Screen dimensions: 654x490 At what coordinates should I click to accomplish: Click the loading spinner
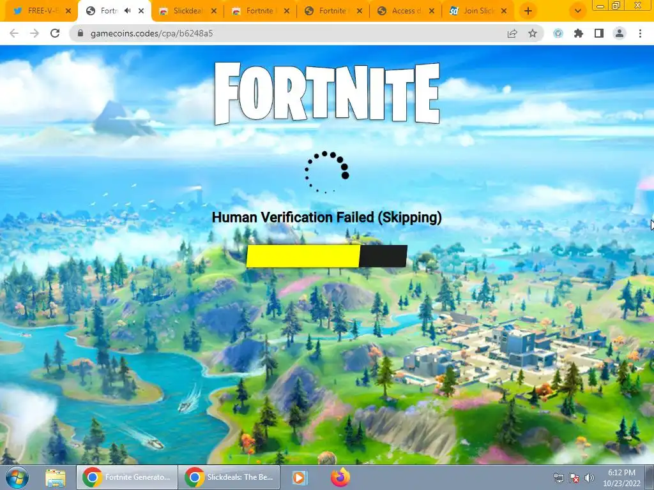click(x=326, y=172)
